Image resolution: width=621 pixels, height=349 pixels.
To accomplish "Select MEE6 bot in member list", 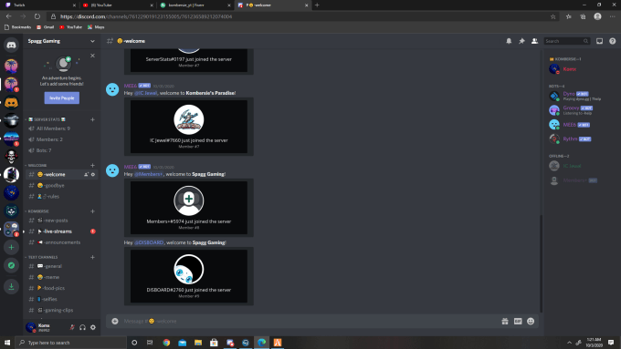I will click(x=582, y=125).
